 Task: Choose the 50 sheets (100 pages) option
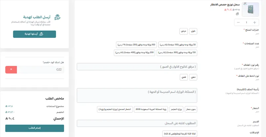point(178,45)
